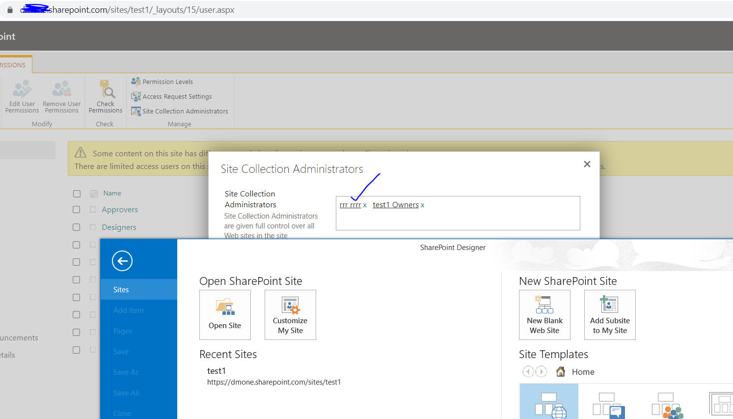The width and height of the screenshot is (733, 419).
Task: Remove rrr rrrr from administrators with its x
Action: pyautogui.click(x=365, y=205)
